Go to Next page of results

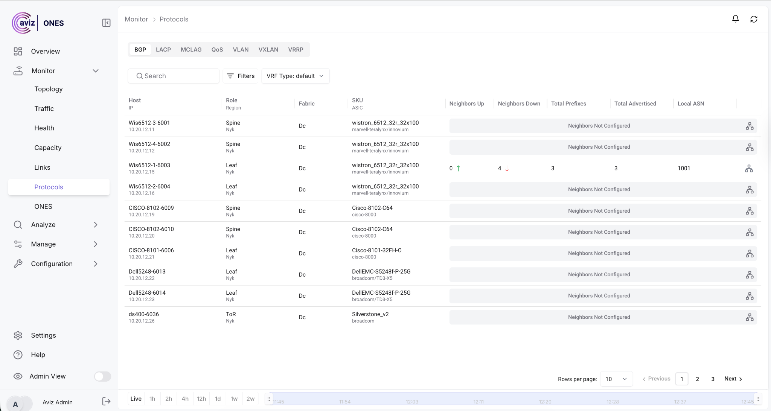pos(733,379)
